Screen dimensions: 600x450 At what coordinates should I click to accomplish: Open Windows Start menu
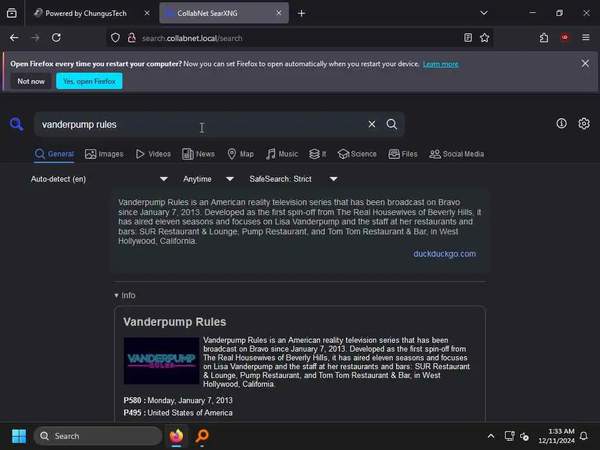tap(19, 436)
